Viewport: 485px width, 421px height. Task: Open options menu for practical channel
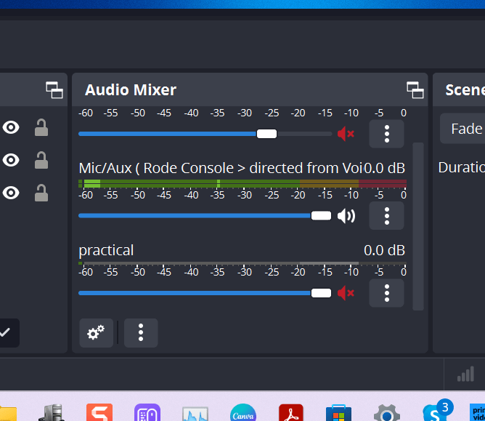[387, 293]
